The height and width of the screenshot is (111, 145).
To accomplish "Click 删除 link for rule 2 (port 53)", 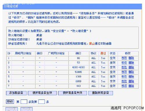I will tap(131, 63).
